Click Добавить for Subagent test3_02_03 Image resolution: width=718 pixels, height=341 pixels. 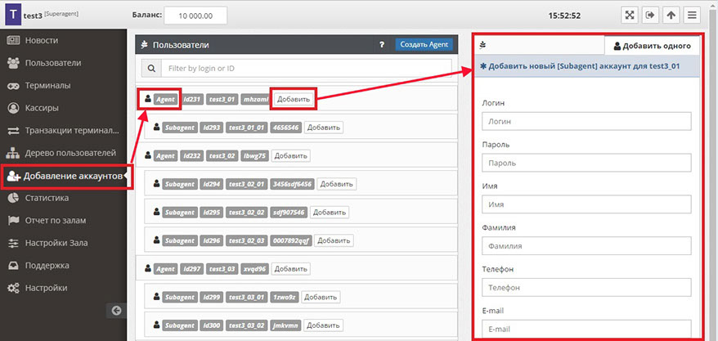(334, 240)
